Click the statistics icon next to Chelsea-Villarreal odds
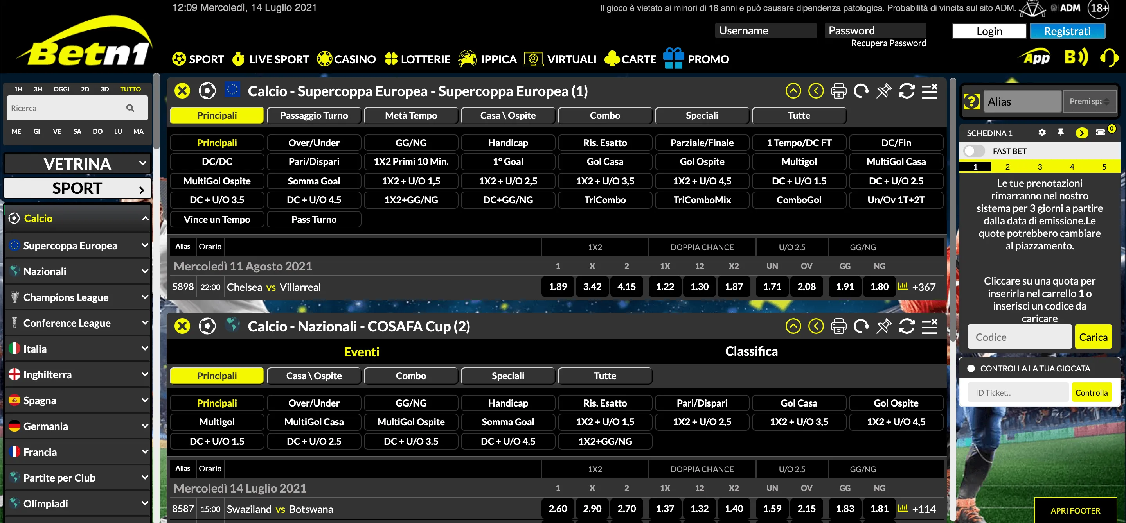Image resolution: width=1126 pixels, height=523 pixels. pyautogui.click(x=903, y=287)
